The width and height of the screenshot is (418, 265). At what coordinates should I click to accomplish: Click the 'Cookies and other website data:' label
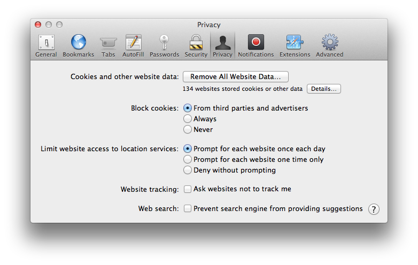pyautogui.click(x=125, y=77)
